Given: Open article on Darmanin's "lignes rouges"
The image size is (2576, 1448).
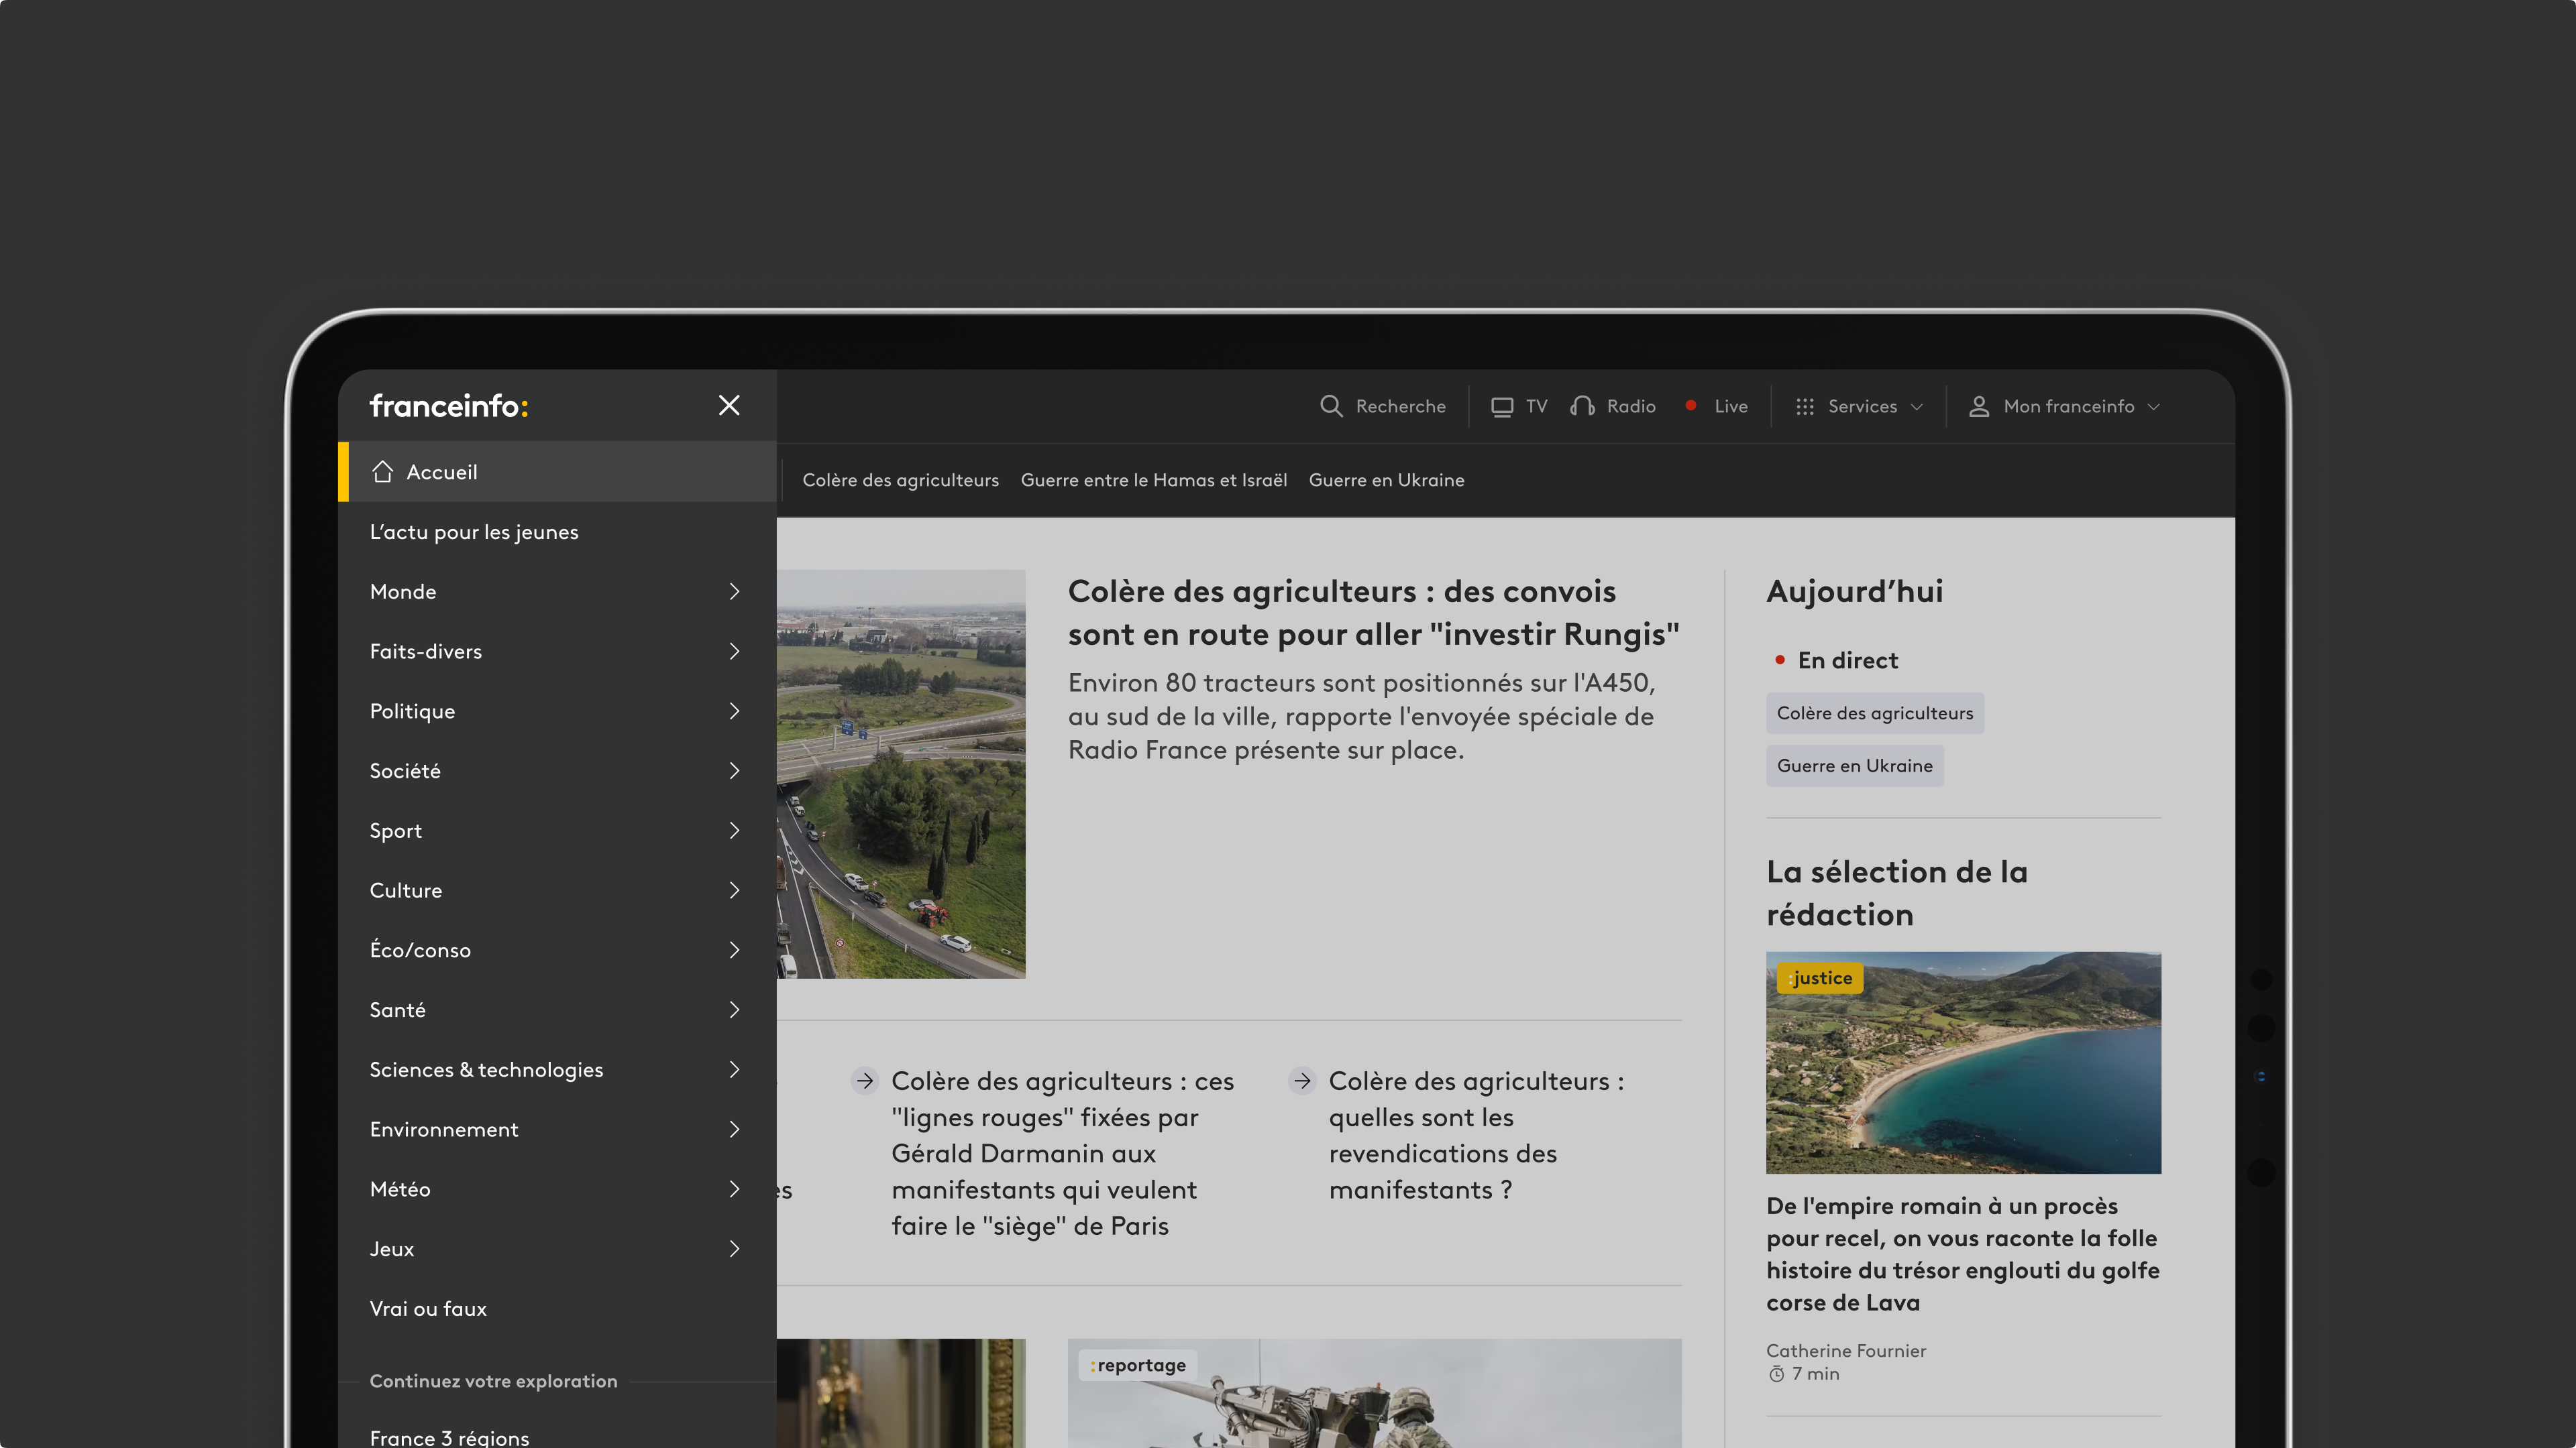Looking at the screenshot, I should click(1062, 1153).
